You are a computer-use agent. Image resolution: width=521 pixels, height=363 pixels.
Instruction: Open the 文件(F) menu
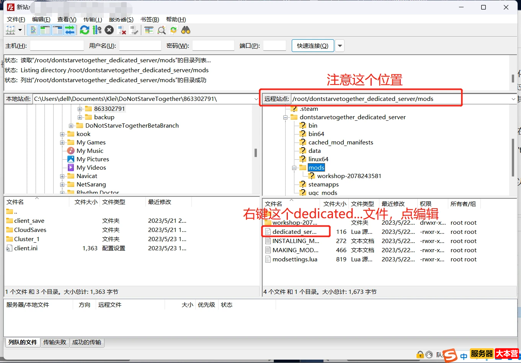[16, 19]
